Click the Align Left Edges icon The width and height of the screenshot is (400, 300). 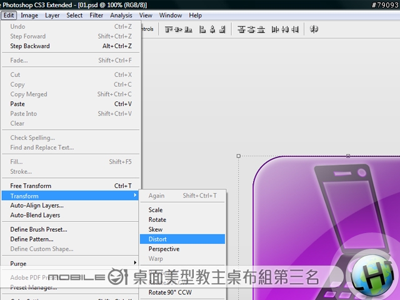[x=202, y=29]
